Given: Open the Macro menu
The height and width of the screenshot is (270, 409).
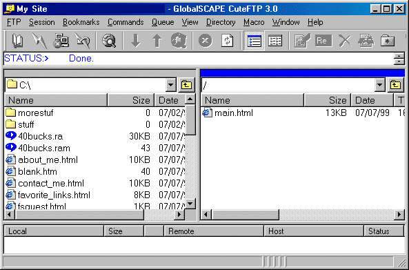Looking at the screenshot, I should point(254,22).
